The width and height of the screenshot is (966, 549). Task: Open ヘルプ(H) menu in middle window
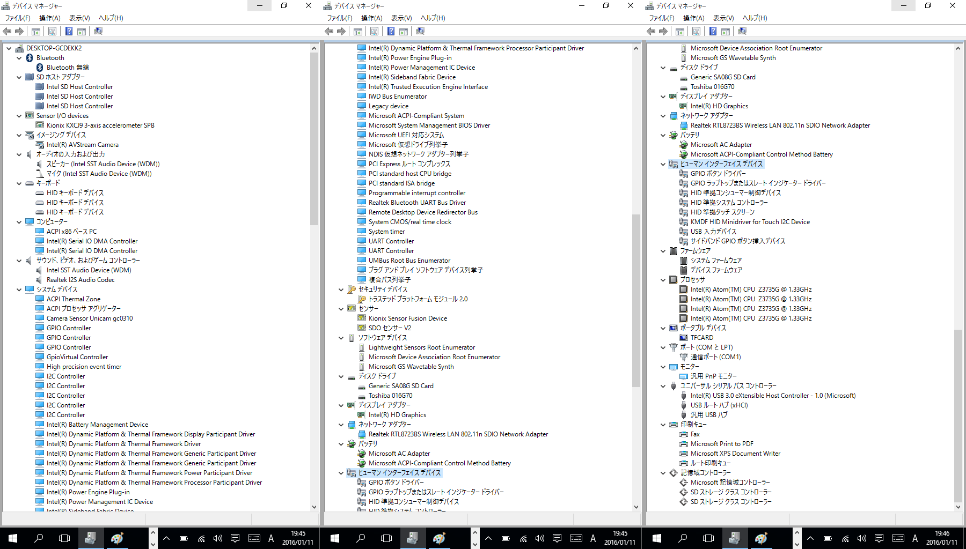click(x=433, y=18)
